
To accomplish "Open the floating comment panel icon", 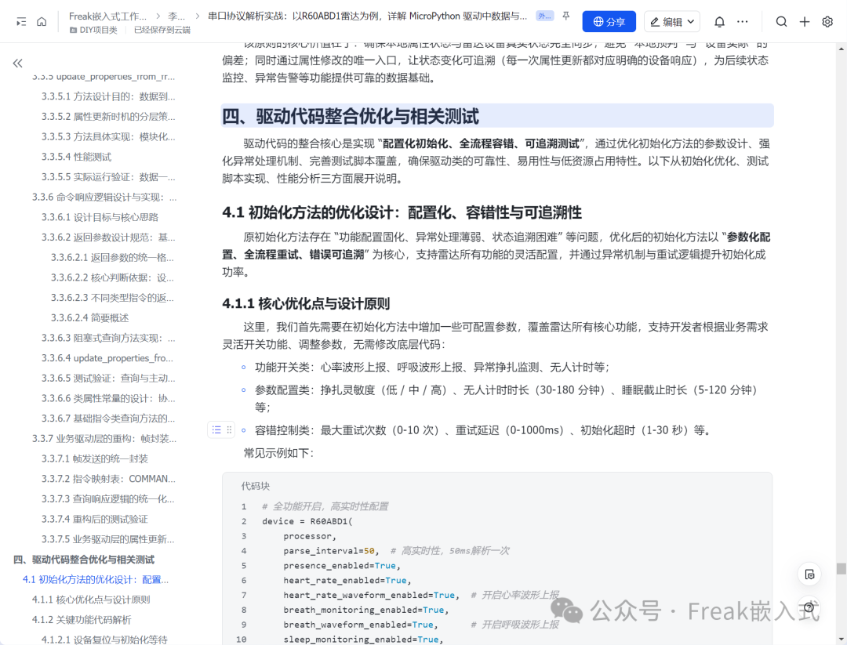I will coord(809,574).
